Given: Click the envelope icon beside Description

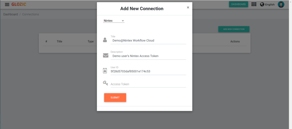Looking at the screenshot, I should [106, 56].
